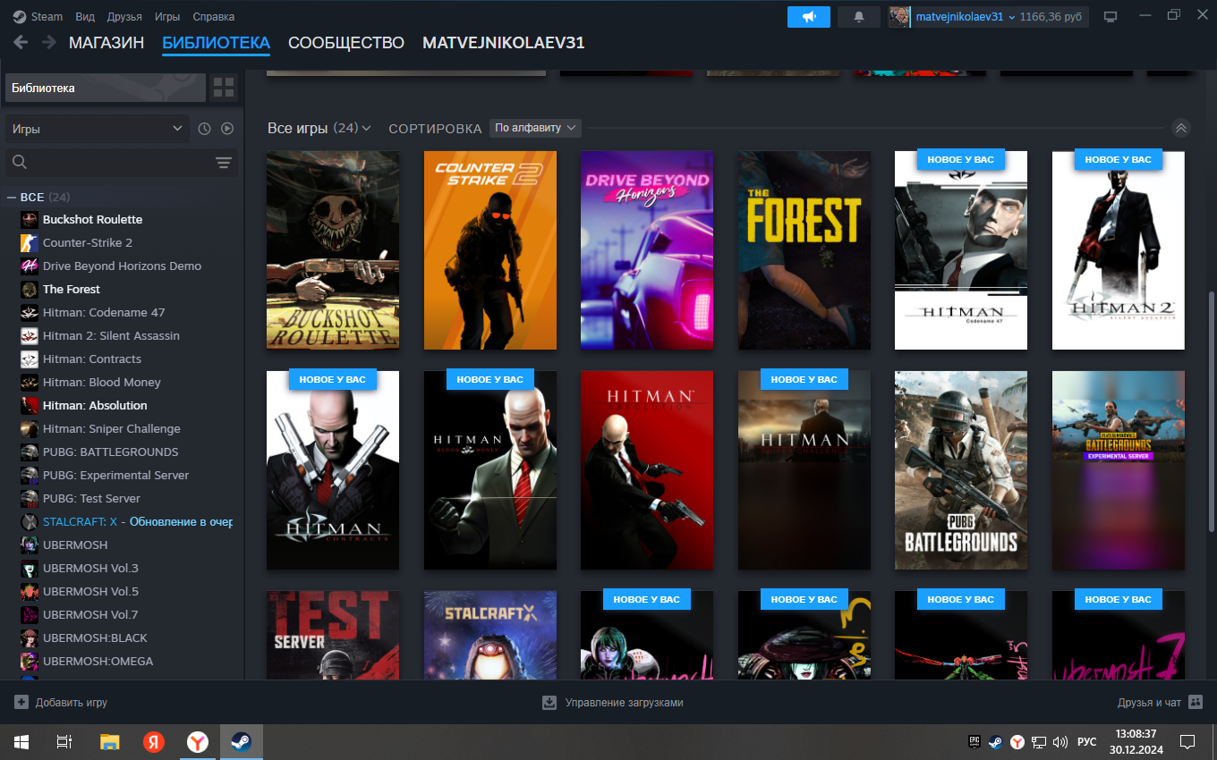Click the recent activity clock icon

[x=204, y=129]
